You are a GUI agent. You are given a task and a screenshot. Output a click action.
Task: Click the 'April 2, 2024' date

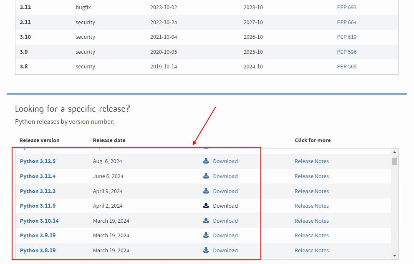coord(108,206)
